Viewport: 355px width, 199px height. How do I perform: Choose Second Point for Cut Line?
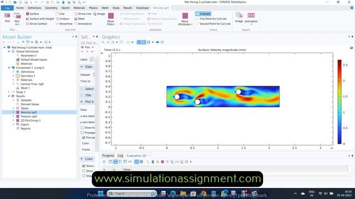tap(213, 24)
